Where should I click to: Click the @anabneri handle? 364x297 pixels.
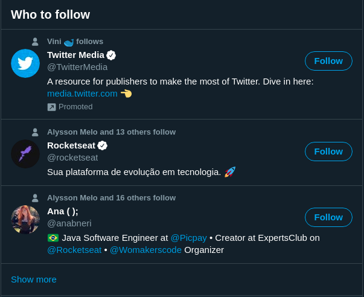[x=69, y=223]
